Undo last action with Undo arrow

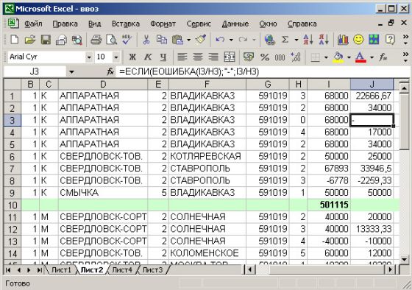pos(220,40)
